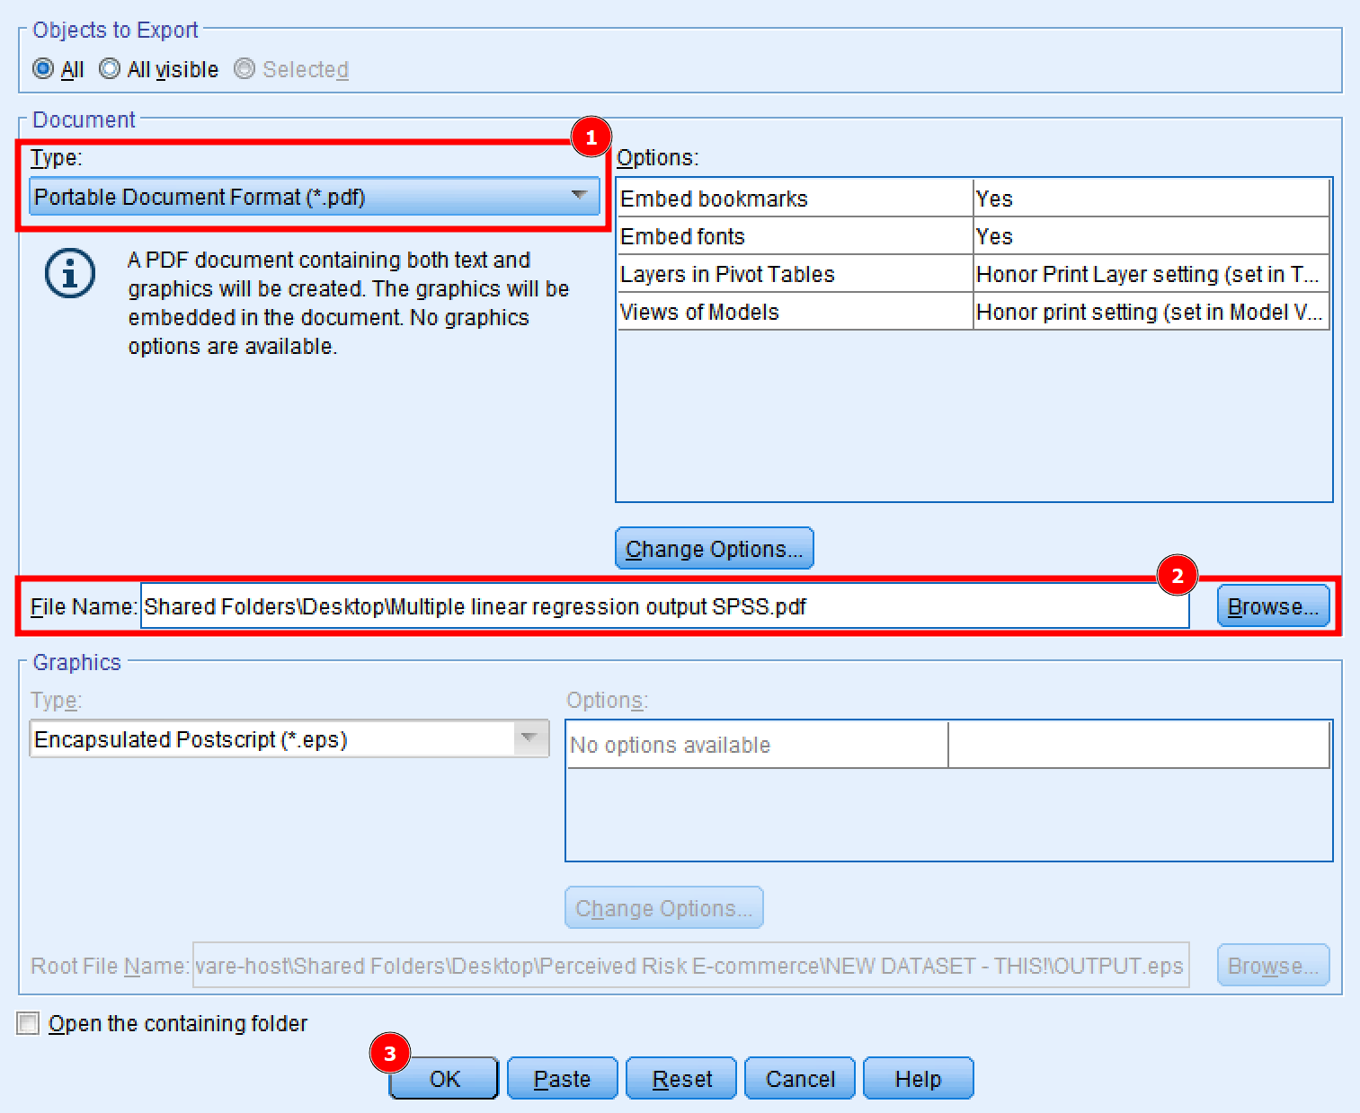Click Reset to restore defaults
The image size is (1360, 1113).
[680, 1078]
